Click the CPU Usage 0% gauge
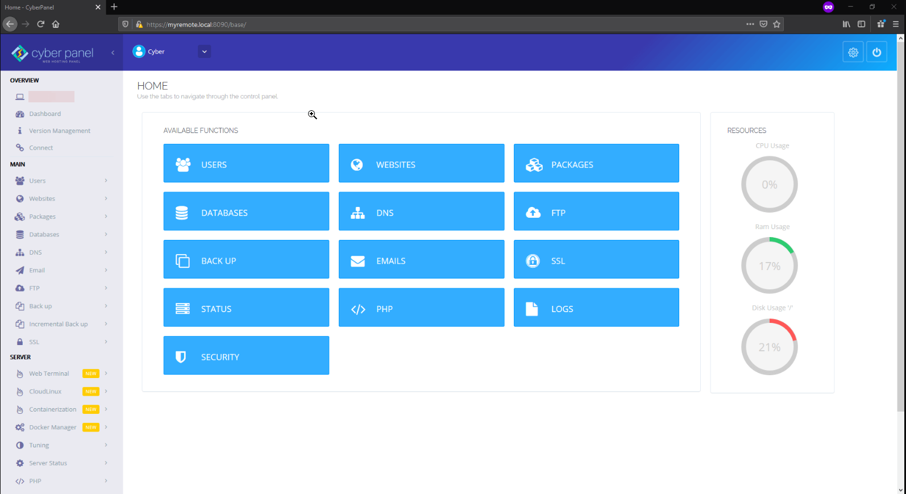 tap(770, 184)
